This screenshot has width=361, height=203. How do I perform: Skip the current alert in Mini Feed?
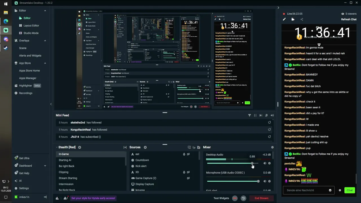(261, 115)
